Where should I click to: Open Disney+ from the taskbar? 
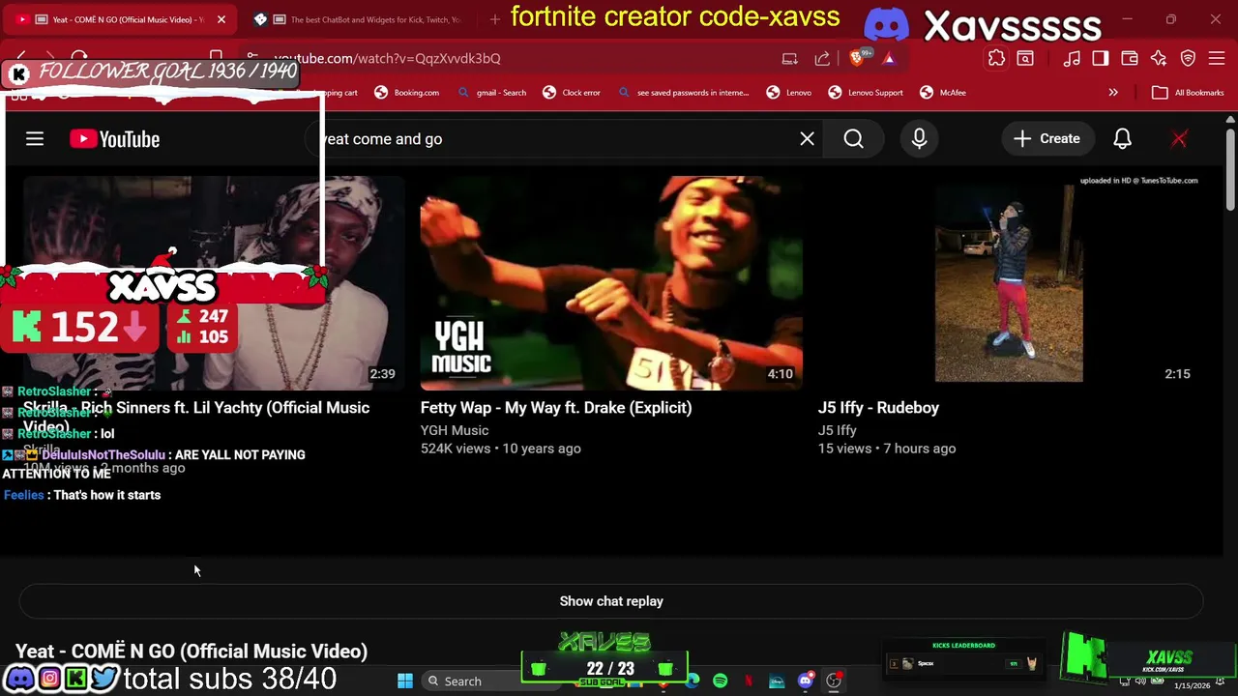777,681
